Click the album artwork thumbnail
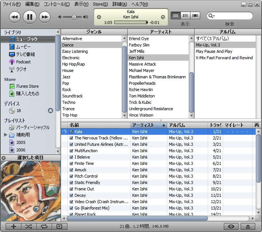262x232 pixels. pos(31,191)
